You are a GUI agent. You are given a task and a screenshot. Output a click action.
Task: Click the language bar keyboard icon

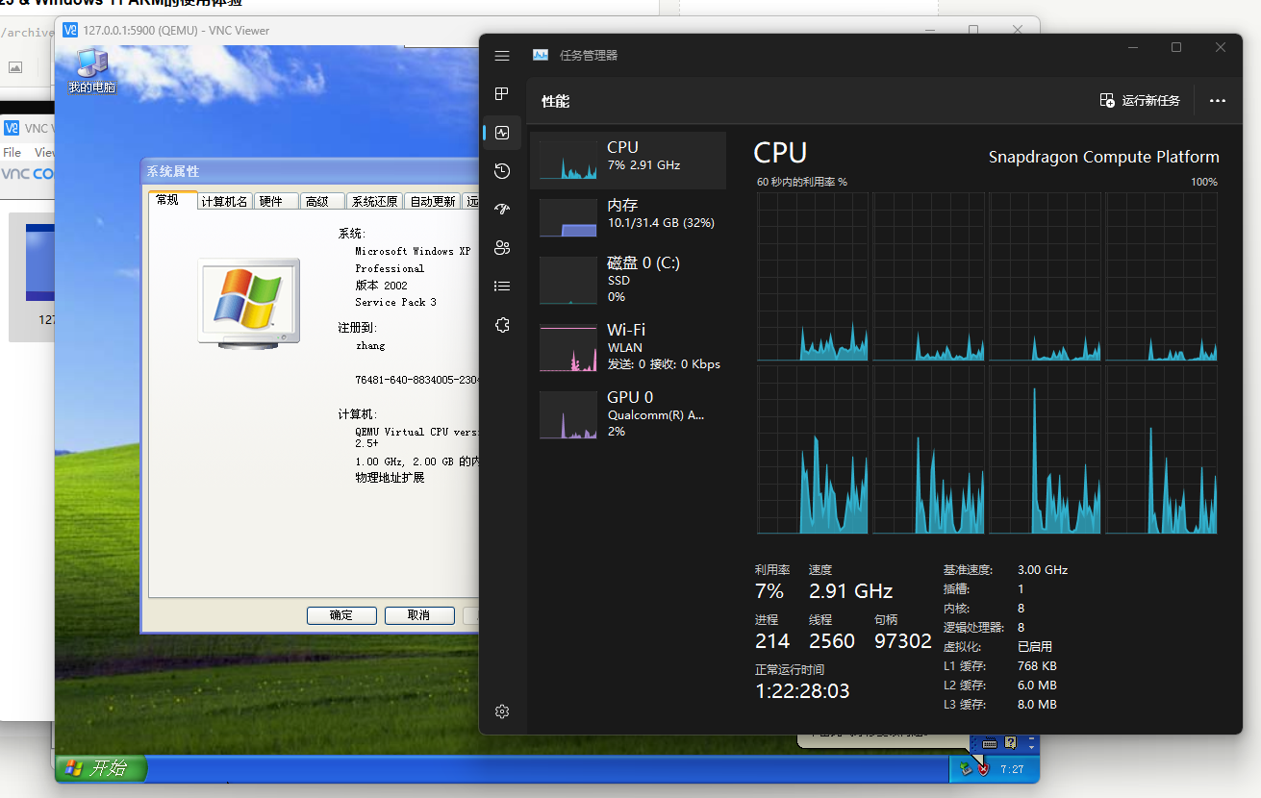tap(991, 743)
